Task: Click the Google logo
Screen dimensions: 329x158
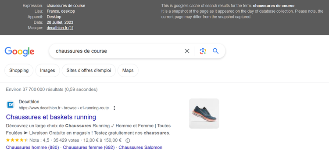Action: tap(19, 52)
